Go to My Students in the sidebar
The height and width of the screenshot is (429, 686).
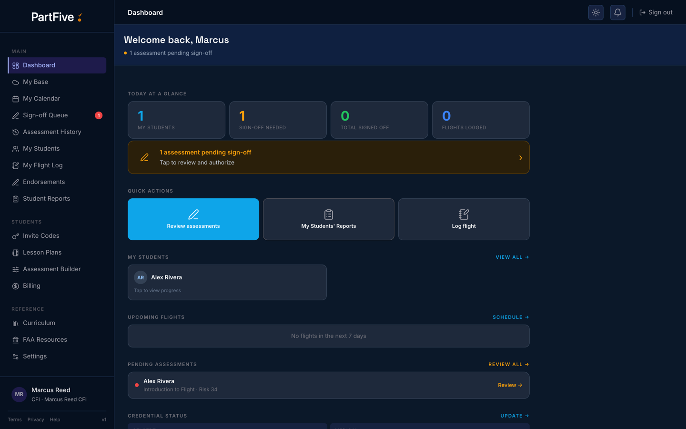57,149
